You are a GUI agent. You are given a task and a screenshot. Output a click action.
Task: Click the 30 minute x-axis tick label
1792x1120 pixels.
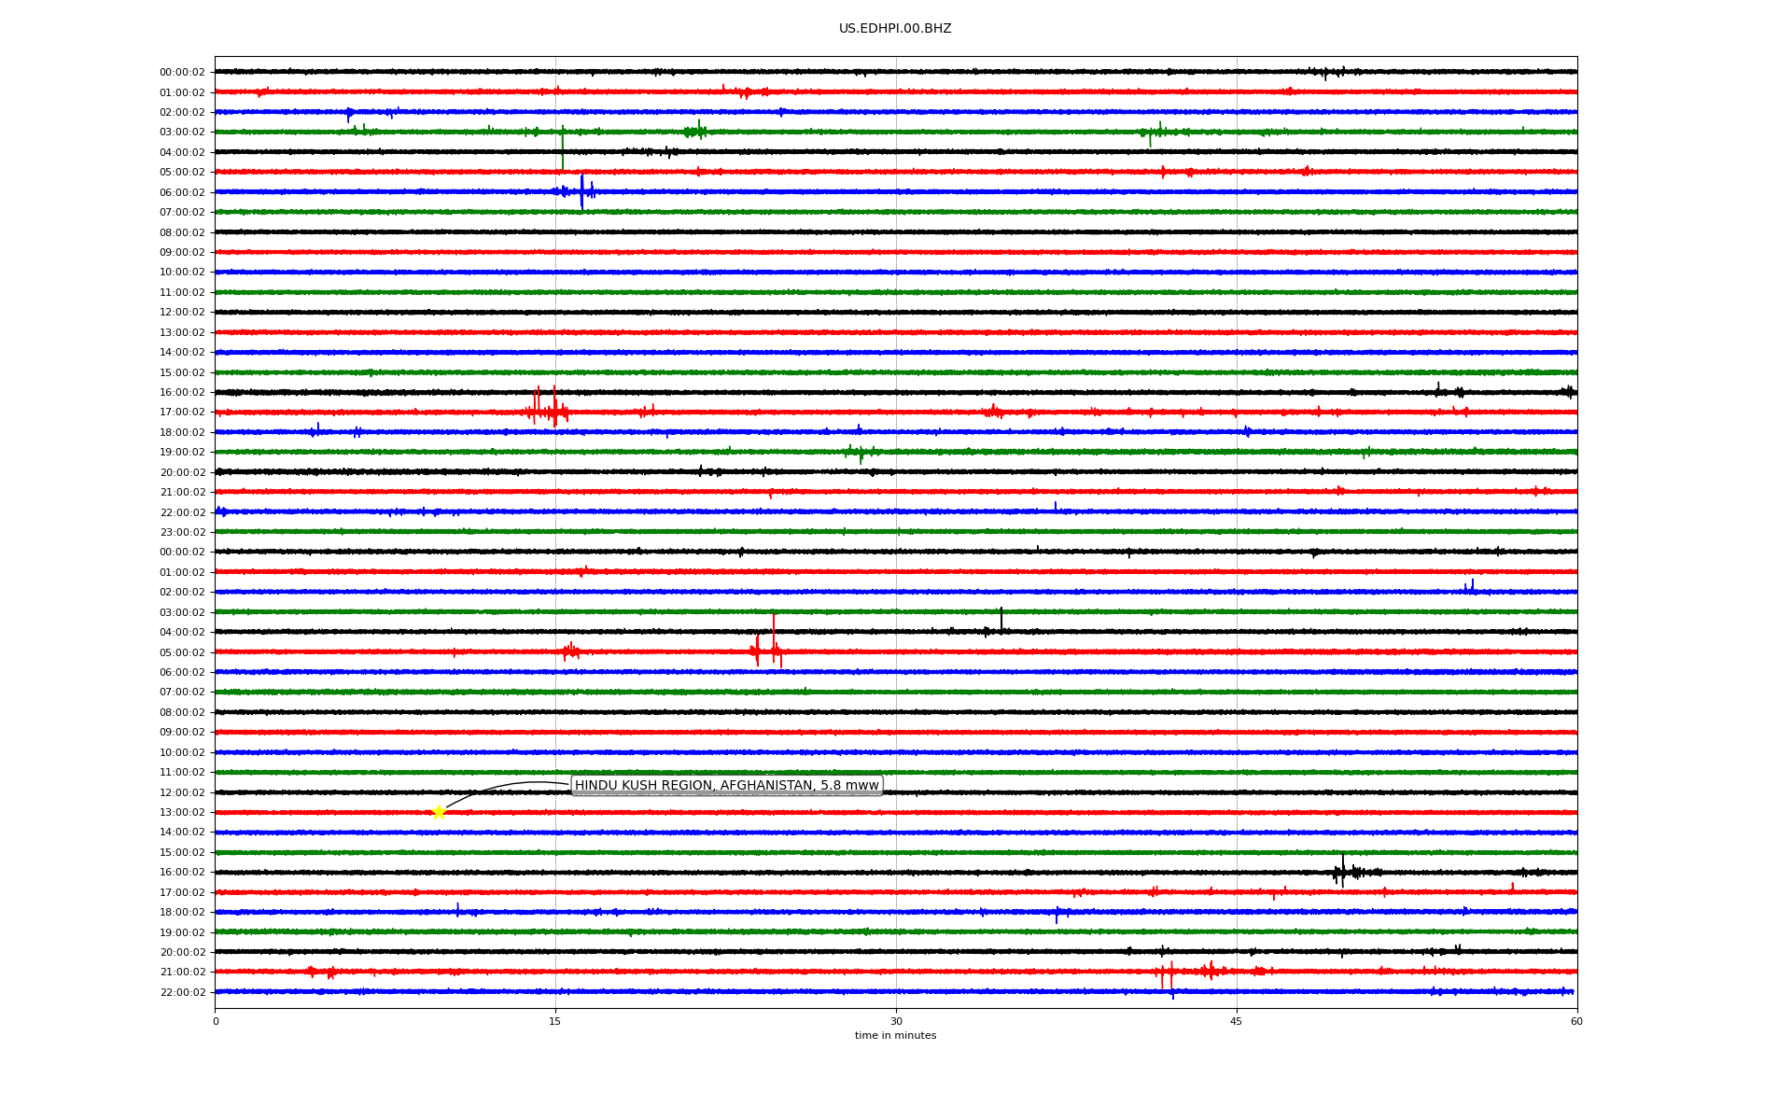point(895,1021)
